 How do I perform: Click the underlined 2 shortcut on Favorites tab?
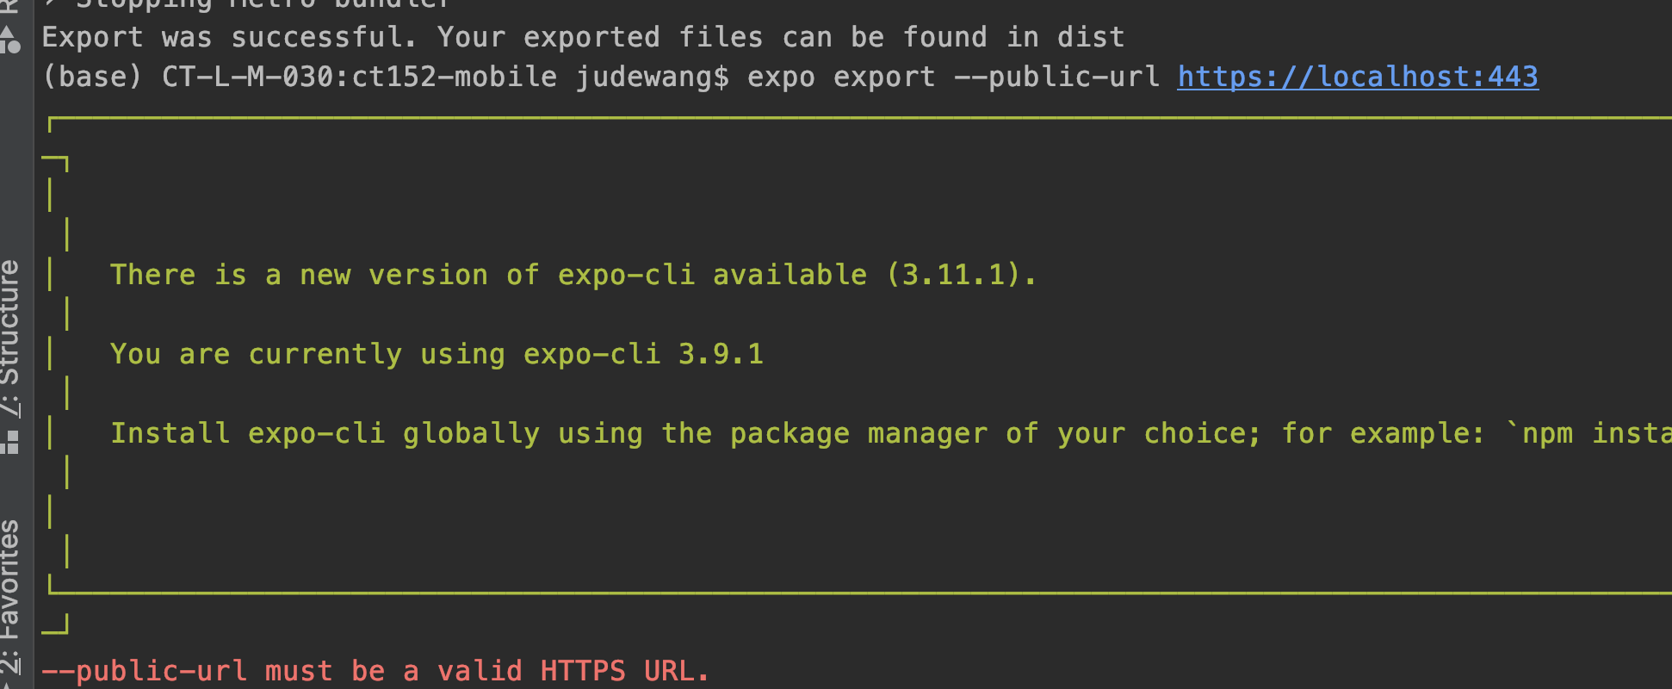pyautogui.click(x=12, y=665)
